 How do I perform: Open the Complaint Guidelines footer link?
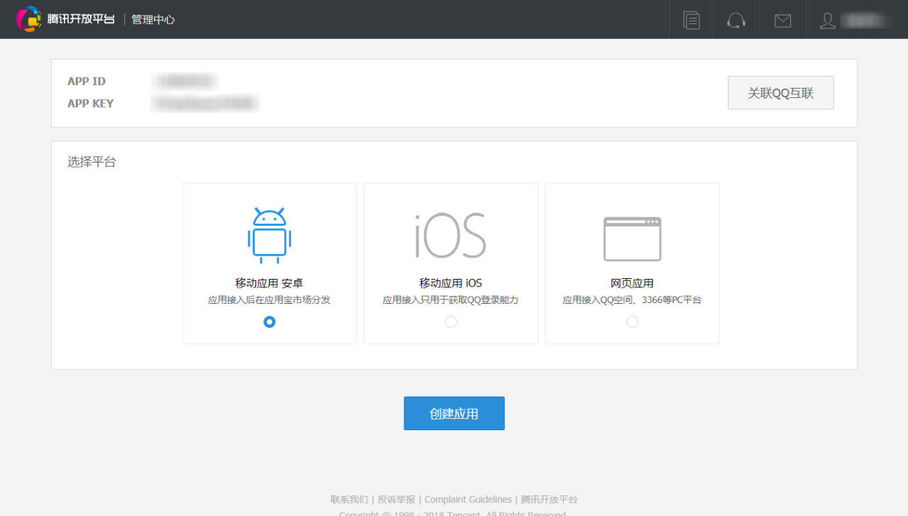[468, 500]
